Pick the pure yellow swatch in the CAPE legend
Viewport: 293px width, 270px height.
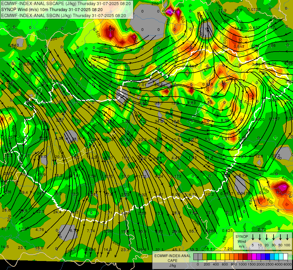tap(223, 257)
